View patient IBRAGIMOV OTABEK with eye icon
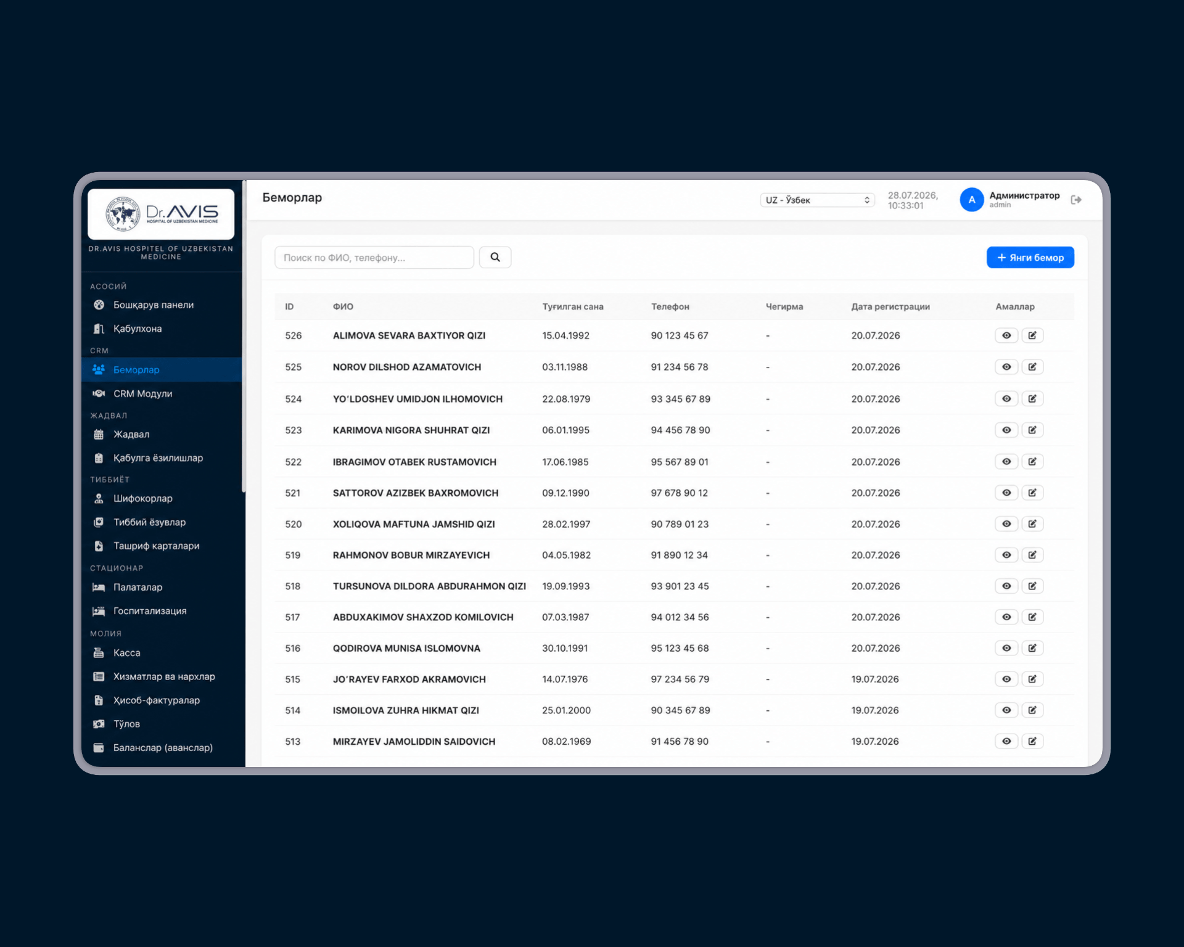Viewport: 1184px width, 947px height. point(1006,462)
